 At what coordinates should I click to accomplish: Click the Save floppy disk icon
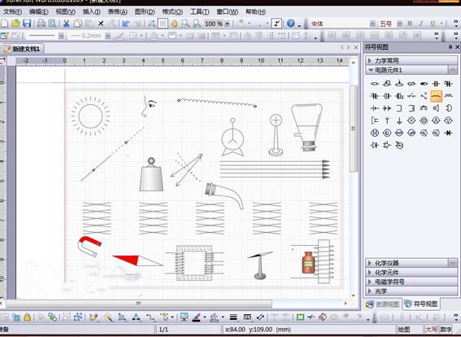coord(27,24)
